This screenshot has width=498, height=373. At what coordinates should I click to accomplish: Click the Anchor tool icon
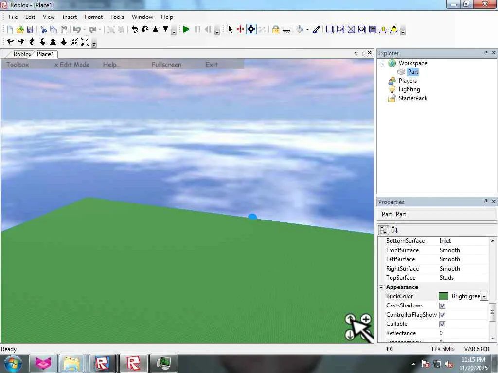[x=286, y=31]
